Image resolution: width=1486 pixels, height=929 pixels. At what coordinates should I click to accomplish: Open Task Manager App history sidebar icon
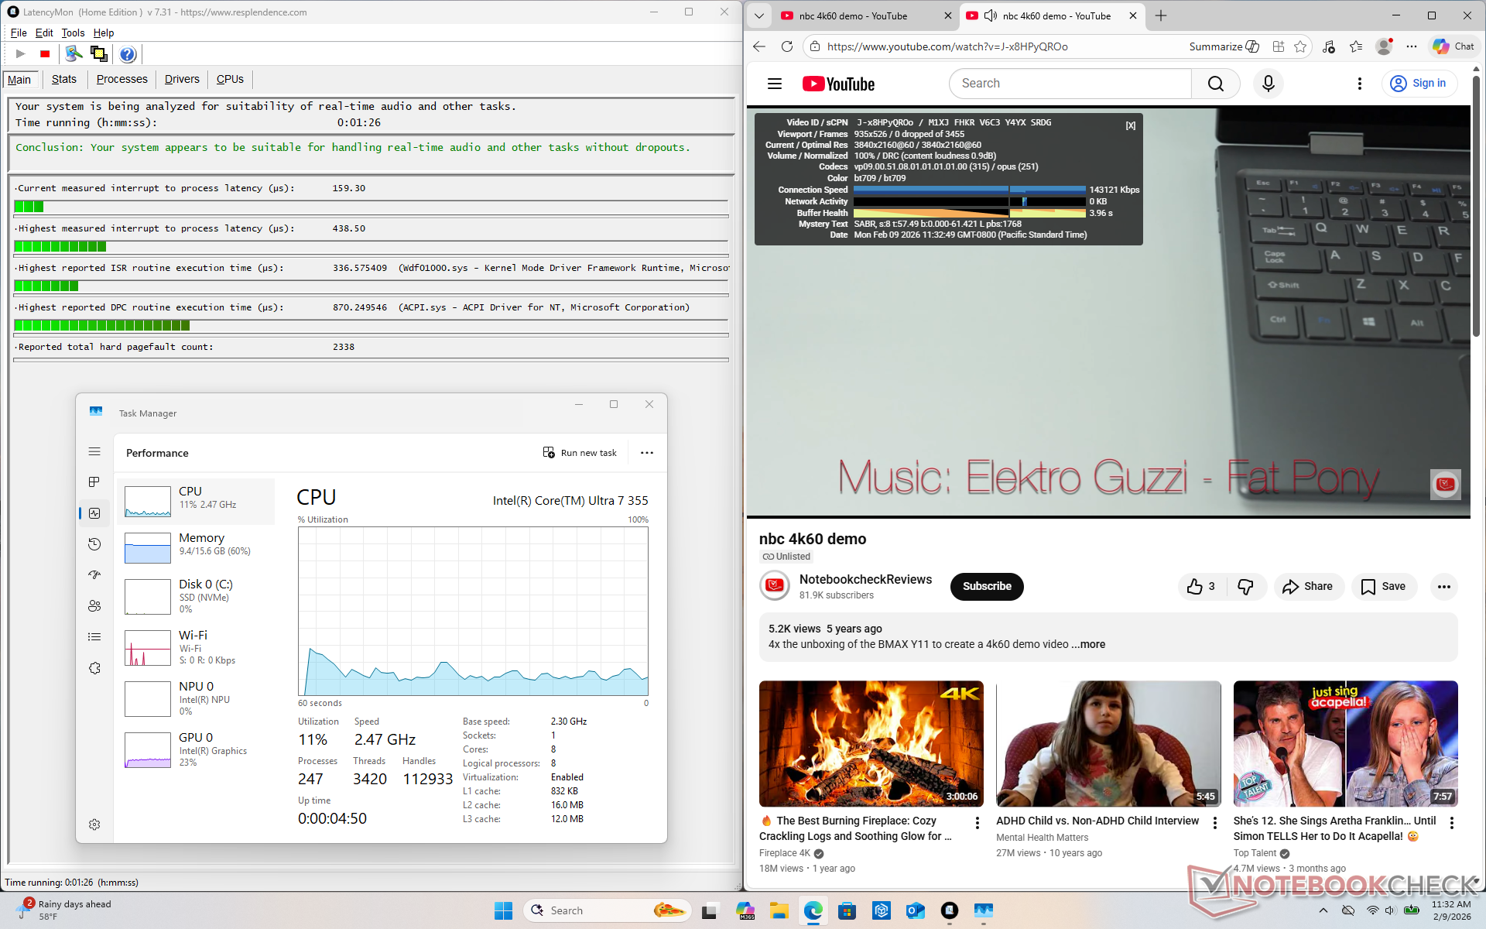pos(94,544)
